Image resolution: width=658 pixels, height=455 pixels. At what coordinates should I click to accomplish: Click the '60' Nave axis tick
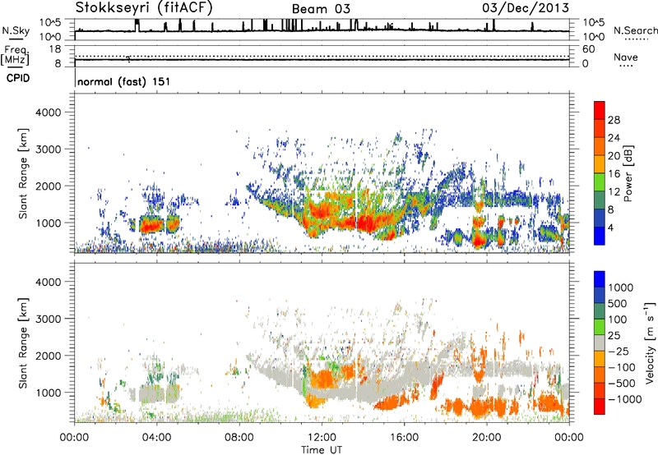tap(588, 49)
